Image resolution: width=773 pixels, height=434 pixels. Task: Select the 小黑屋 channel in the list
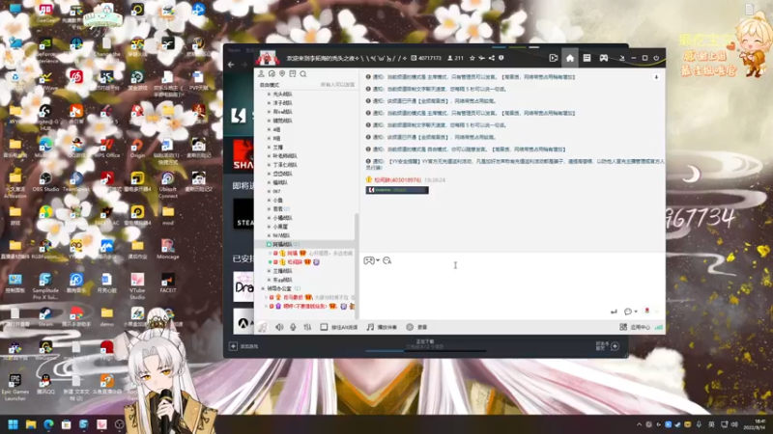click(280, 227)
